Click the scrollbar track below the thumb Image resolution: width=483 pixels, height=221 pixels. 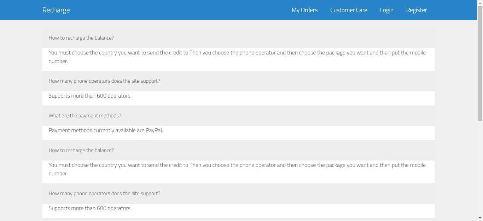pos(480,170)
